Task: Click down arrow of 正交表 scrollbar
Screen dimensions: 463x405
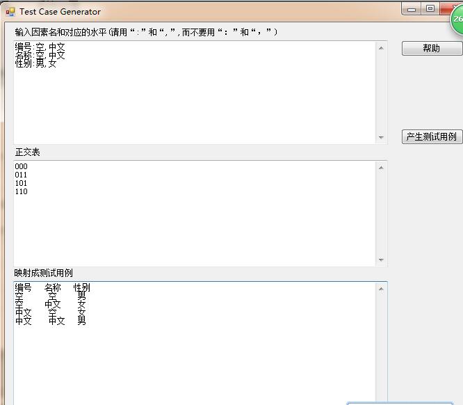Action: pyautogui.click(x=381, y=260)
